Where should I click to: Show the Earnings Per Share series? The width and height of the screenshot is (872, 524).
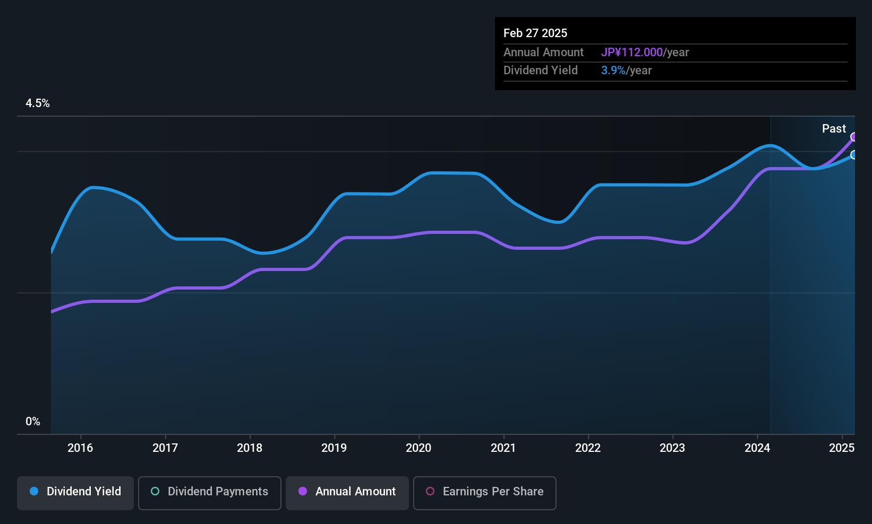tap(484, 493)
